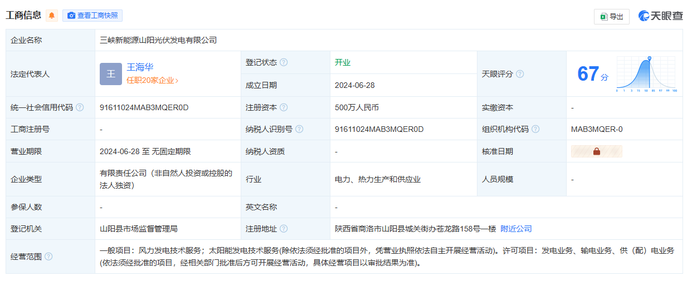Click help icon beside 统一社会信用代码

point(80,107)
